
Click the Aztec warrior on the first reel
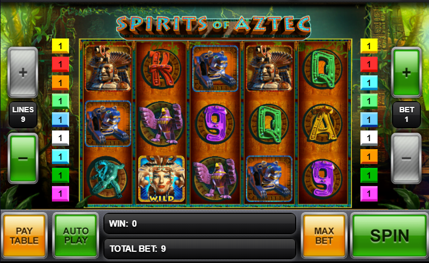(108, 68)
